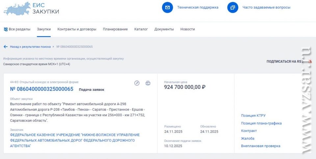
Task: Go to the 'Планирование' section
Action: click(x=115, y=29)
